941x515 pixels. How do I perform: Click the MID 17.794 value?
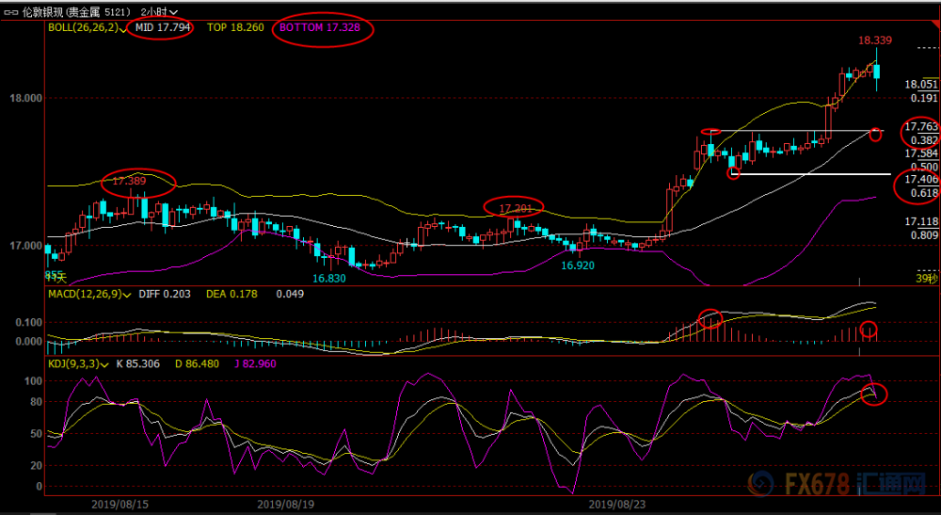tap(163, 27)
